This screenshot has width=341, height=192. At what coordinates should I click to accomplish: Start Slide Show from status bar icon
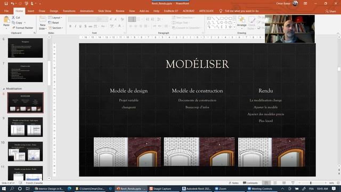point(293,183)
